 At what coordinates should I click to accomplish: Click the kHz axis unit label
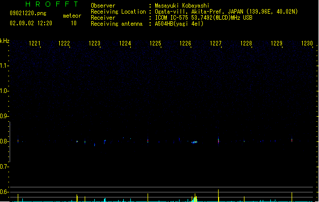[5, 41]
